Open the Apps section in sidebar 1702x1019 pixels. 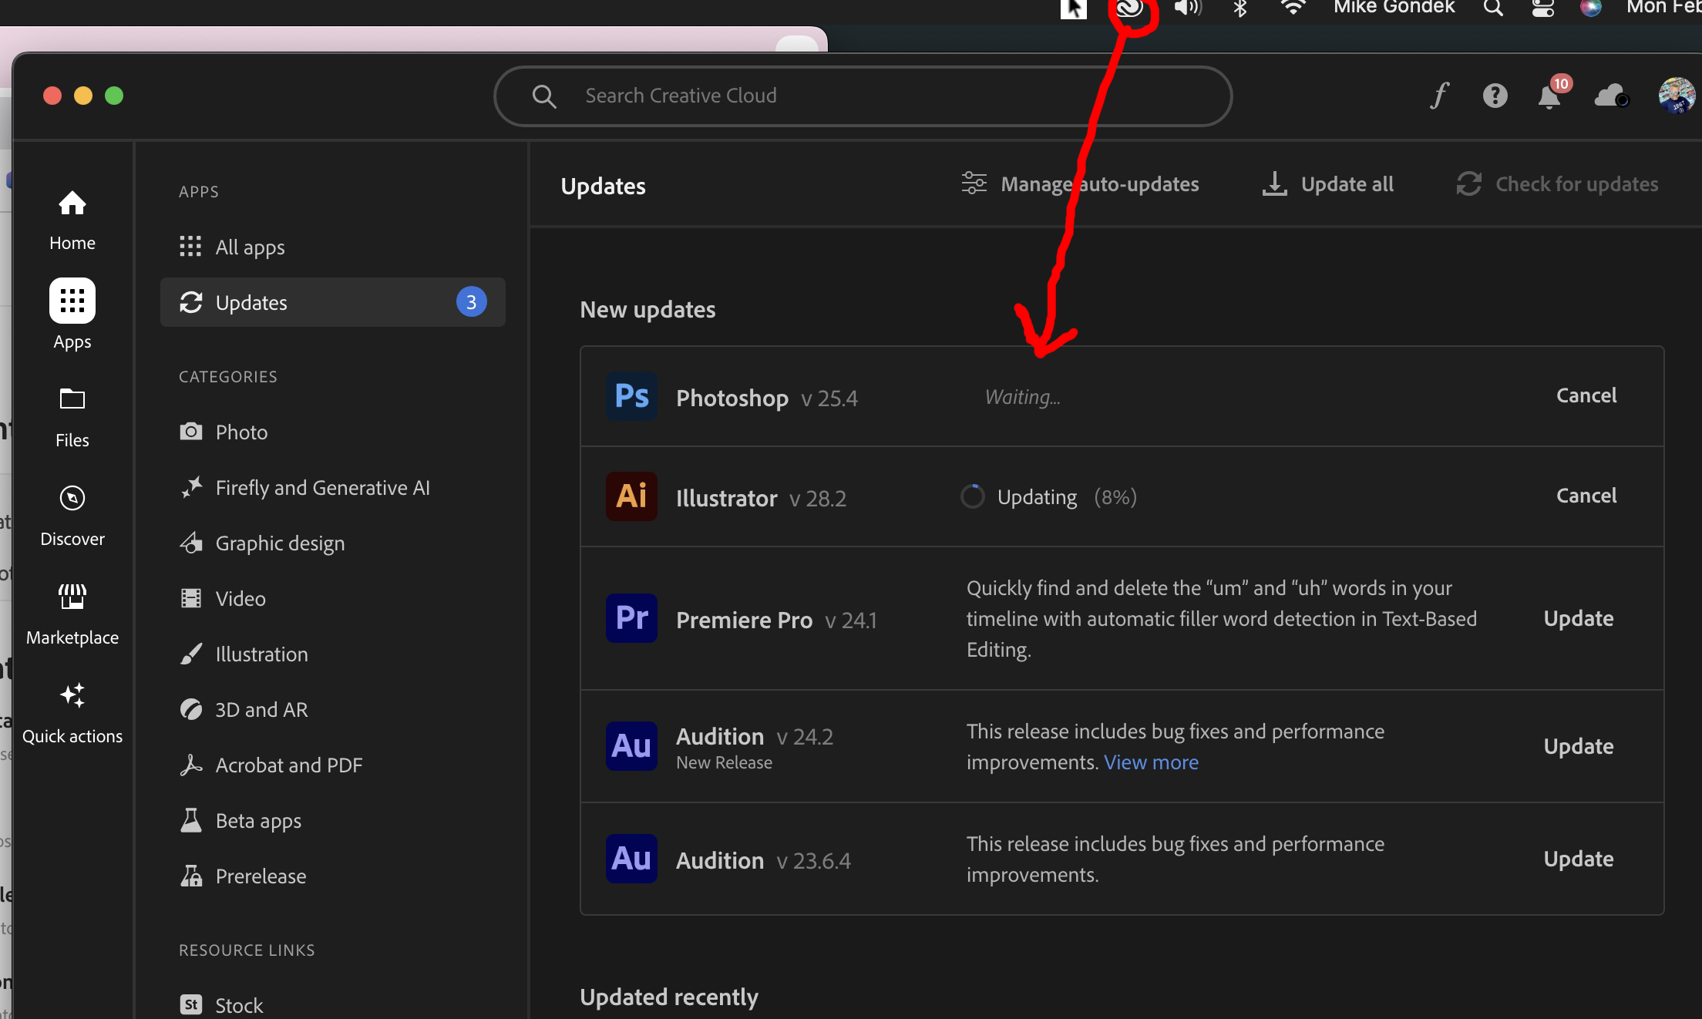72,312
